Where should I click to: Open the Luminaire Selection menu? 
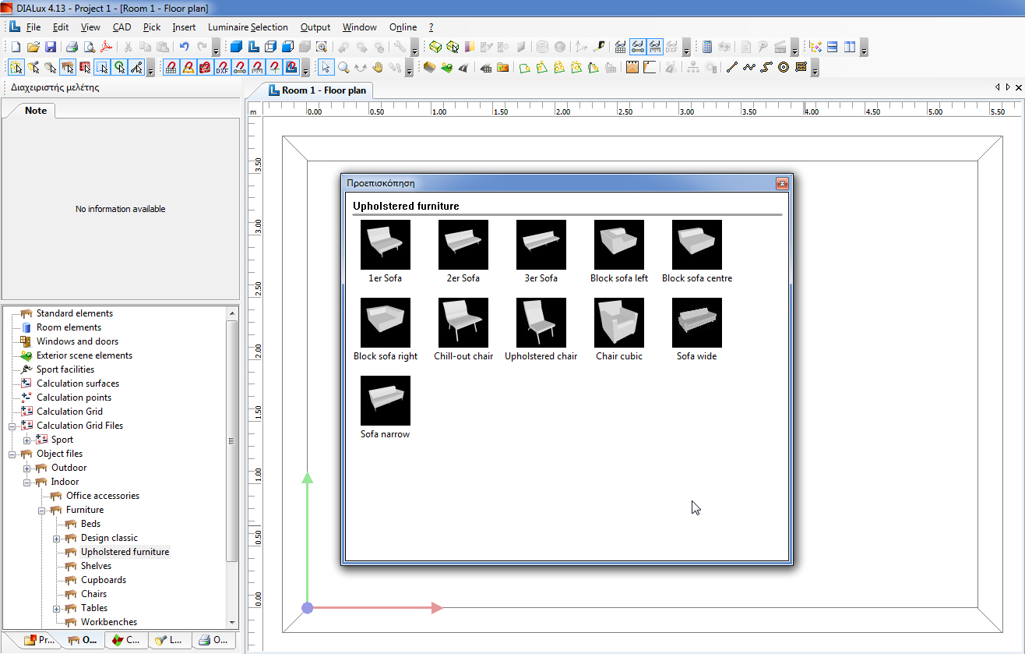(248, 27)
